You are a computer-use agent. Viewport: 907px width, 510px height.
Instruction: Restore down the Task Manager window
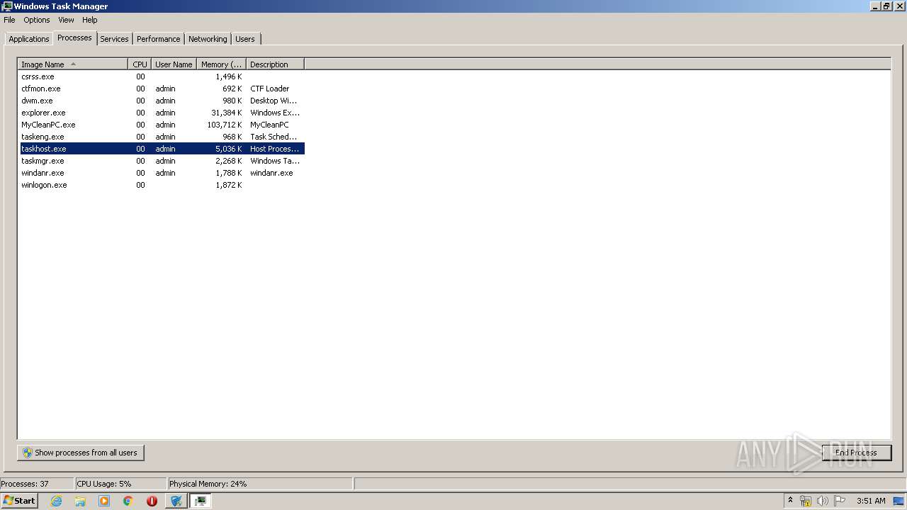click(x=886, y=6)
